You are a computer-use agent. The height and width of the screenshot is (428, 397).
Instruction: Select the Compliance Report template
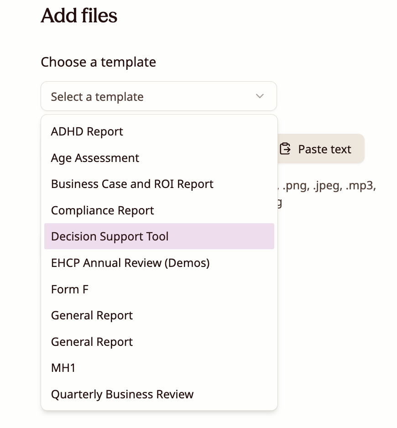click(102, 211)
